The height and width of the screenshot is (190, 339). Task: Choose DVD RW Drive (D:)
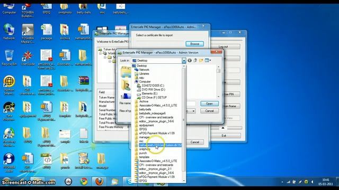(153, 89)
